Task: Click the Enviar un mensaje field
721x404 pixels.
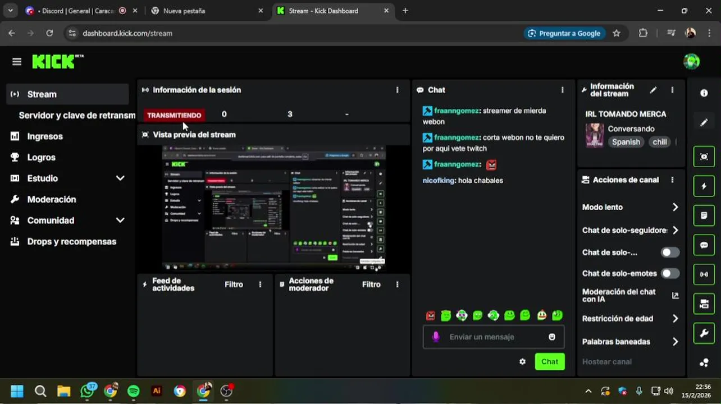Action: click(x=494, y=337)
